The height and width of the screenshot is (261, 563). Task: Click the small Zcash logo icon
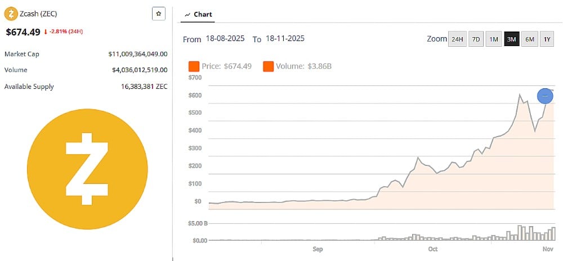pyautogui.click(x=9, y=13)
